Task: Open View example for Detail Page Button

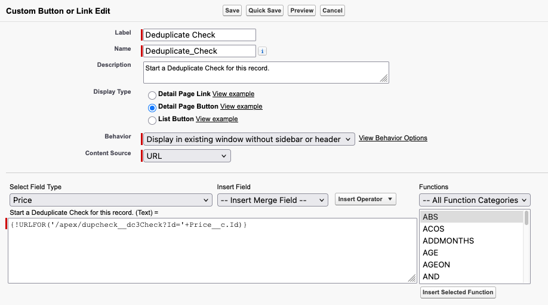Action: pyautogui.click(x=241, y=106)
